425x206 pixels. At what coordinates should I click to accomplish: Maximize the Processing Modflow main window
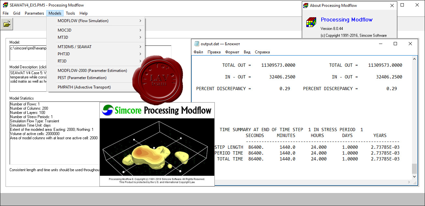(403, 5)
